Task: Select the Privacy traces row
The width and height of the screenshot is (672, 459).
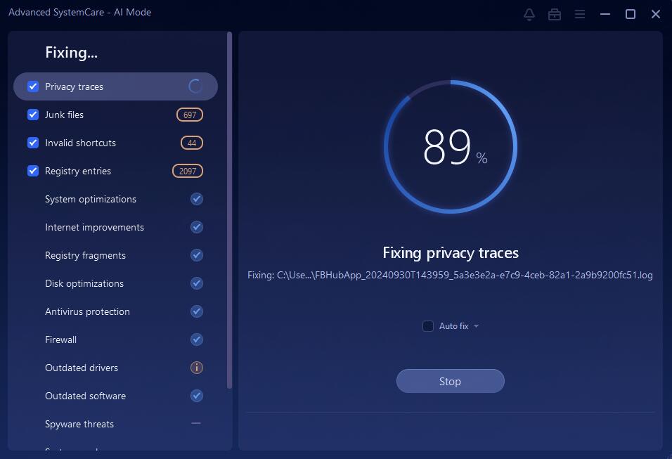Action: click(116, 86)
